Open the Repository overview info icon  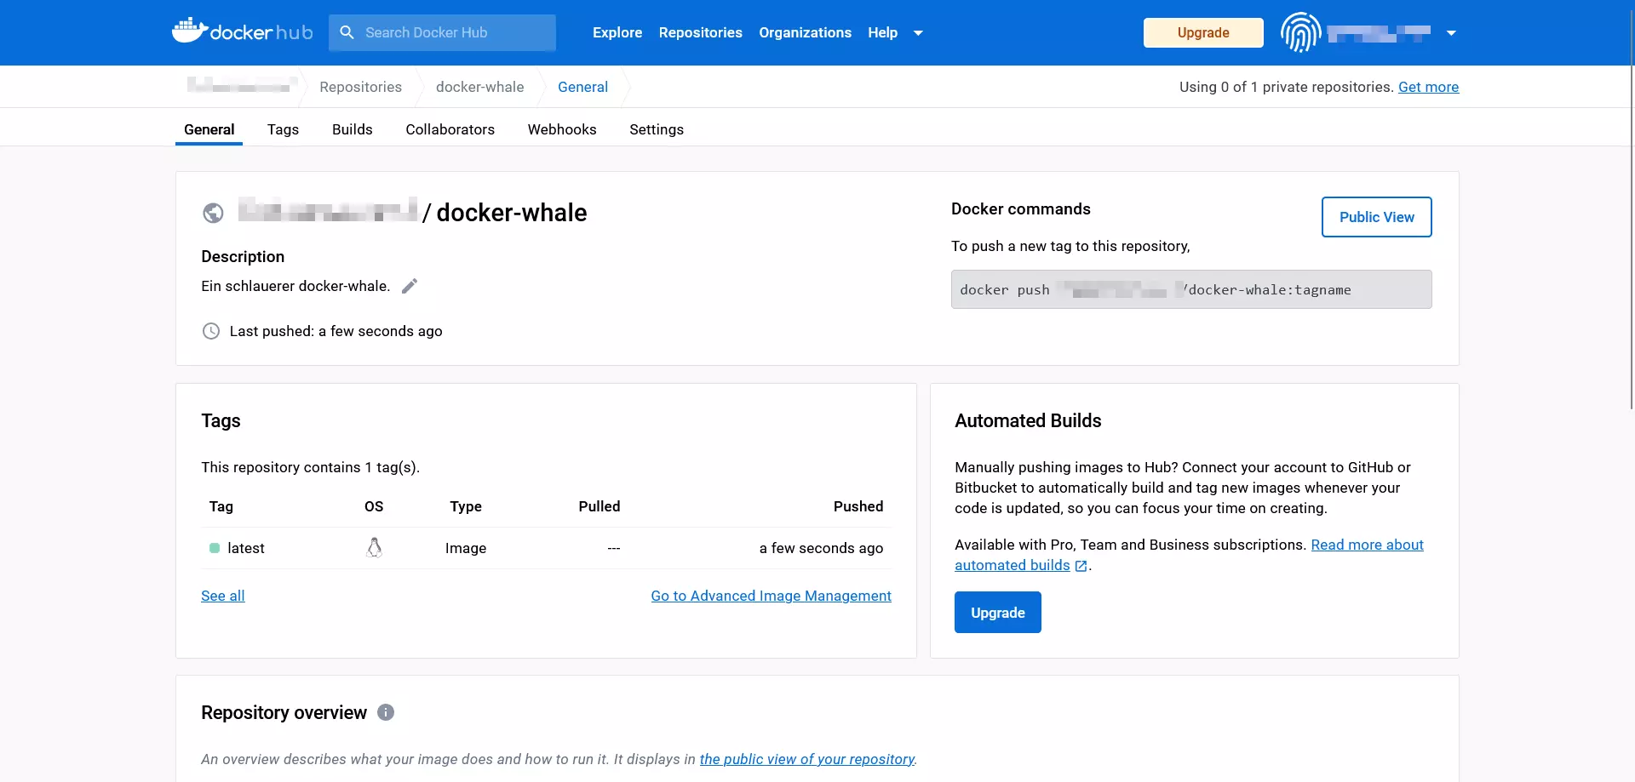(385, 712)
